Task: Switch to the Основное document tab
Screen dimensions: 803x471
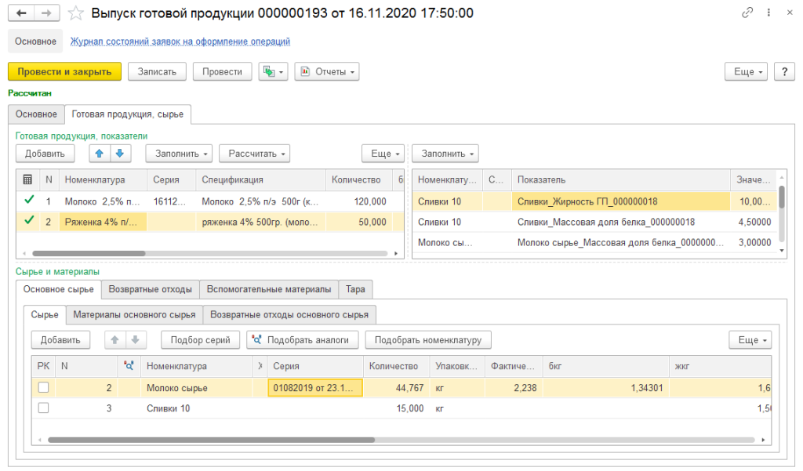Action: (36, 114)
